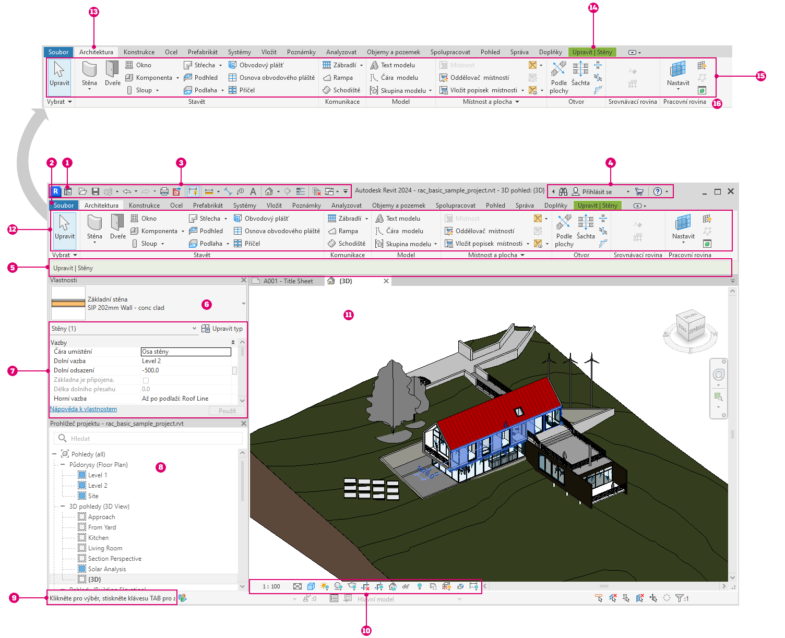Image resolution: width=785 pixels, height=638 pixels.
Task: Toggle Crop View in the view control bar
Action: [x=365, y=586]
